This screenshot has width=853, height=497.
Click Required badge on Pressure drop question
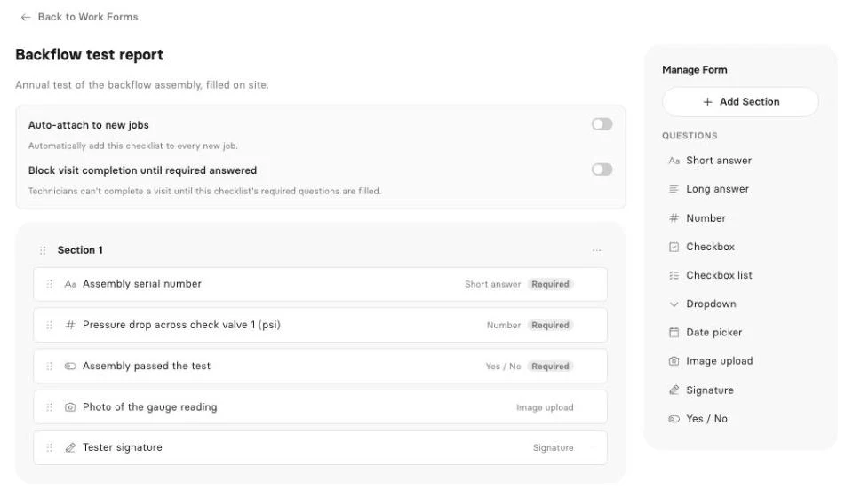[x=550, y=326]
